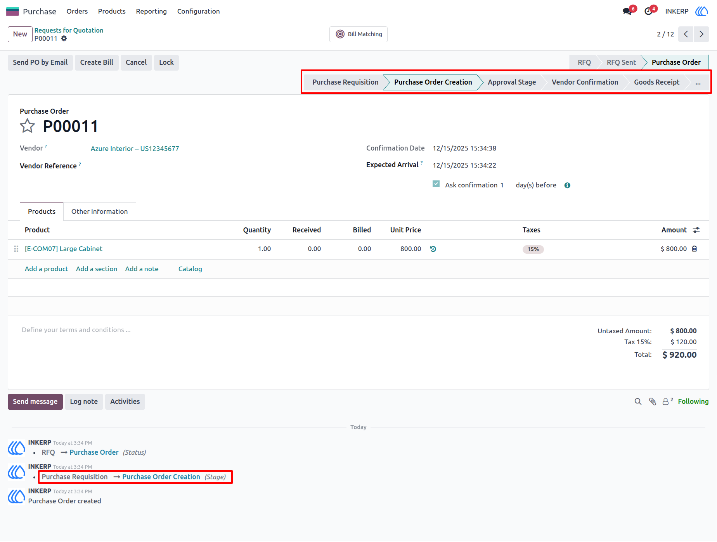Open the Catalog link

(x=190, y=269)
